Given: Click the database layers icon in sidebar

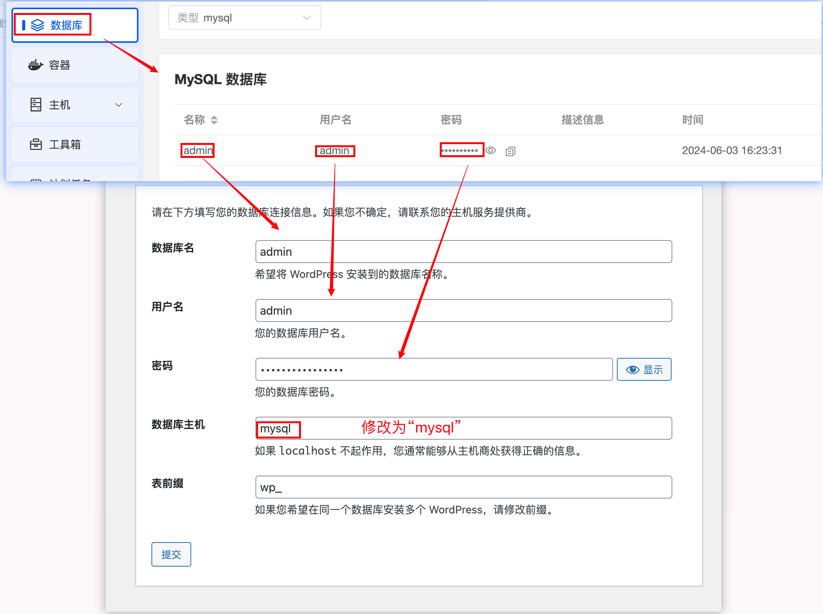Looking at the screenshot, I should [x=37, y=25].
